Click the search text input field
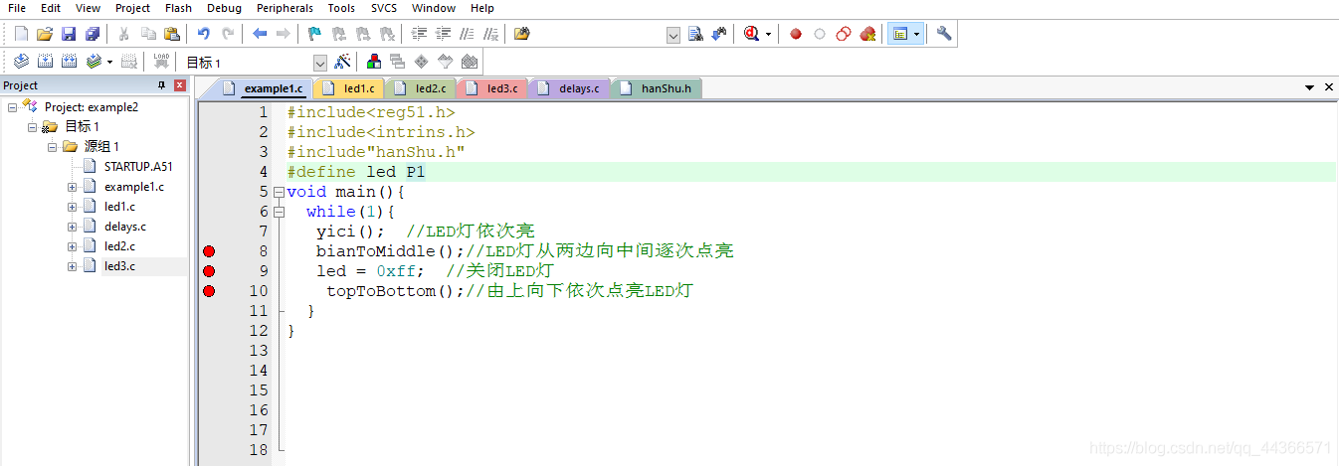The image size is (1339, 466). pyautogui.click(x=601, y=35)
